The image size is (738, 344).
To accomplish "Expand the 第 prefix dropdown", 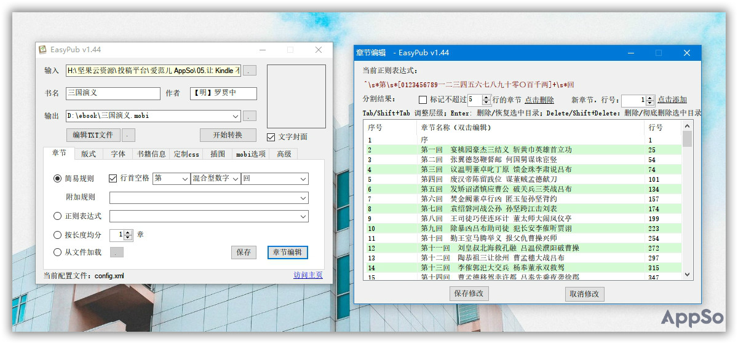I will pos(186,179).
